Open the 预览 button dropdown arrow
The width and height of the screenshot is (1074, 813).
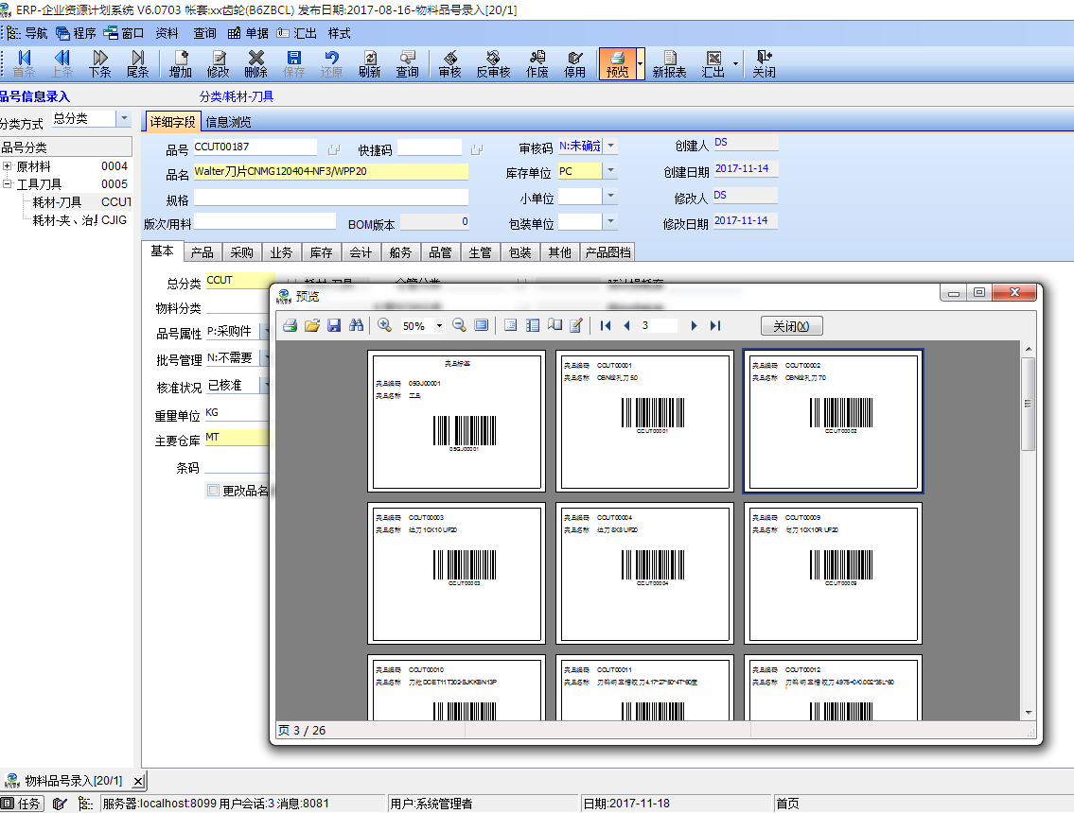(x=641, y=63)
